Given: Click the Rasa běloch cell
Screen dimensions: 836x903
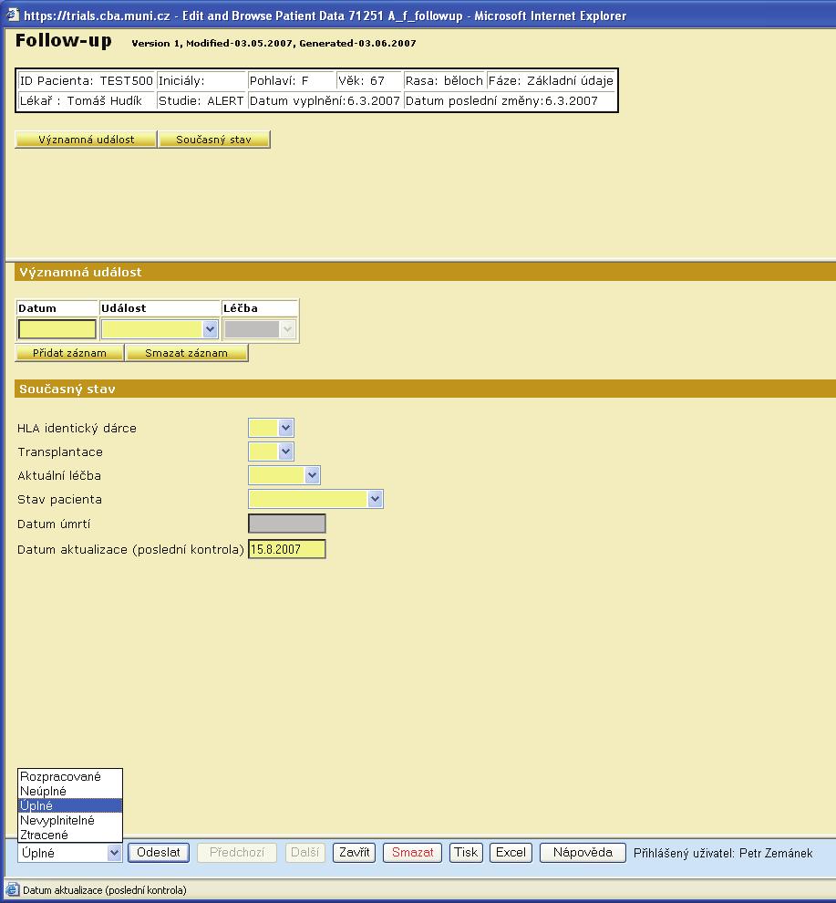Looking at the screenshot, I should [444, 80].
